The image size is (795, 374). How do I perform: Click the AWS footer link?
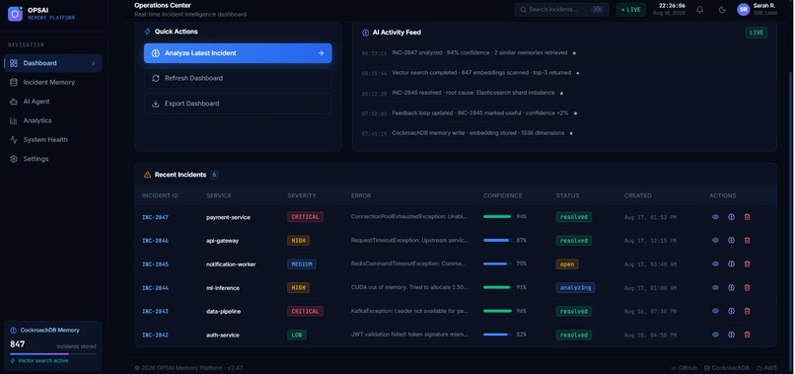766,368
